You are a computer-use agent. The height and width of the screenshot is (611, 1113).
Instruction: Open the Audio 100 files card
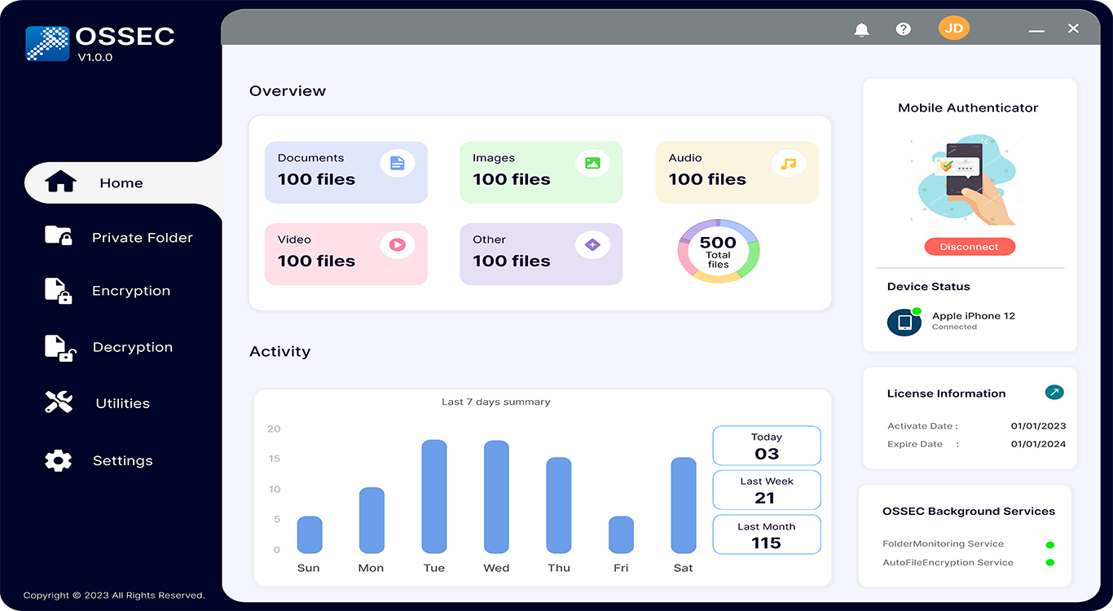click(737, 172)
